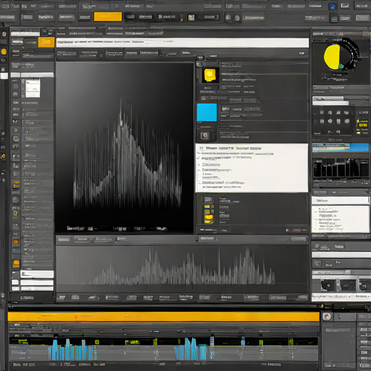371x371 pixels.
Task: Open the first dark thumbnail in bottom-right strip
Action: [x=328, y=285]
